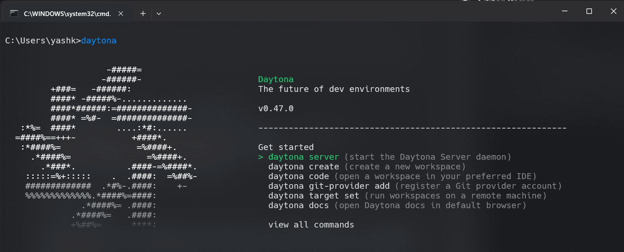
Task: Click view all commands
Action: (311, 225)
